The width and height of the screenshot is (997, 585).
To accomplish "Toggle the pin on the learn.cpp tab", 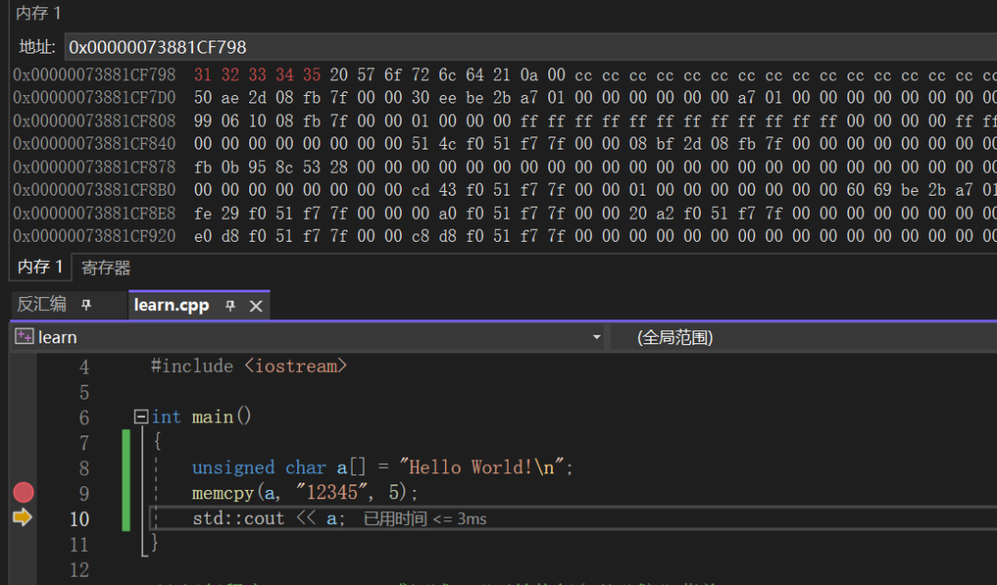I will coord(231,305).
